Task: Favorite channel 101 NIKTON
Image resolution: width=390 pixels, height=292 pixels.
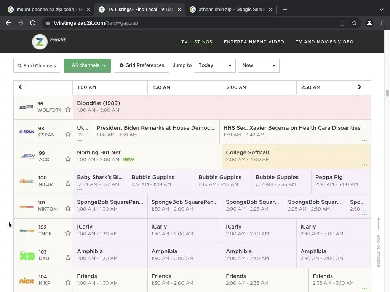Action: coord(68,208)
